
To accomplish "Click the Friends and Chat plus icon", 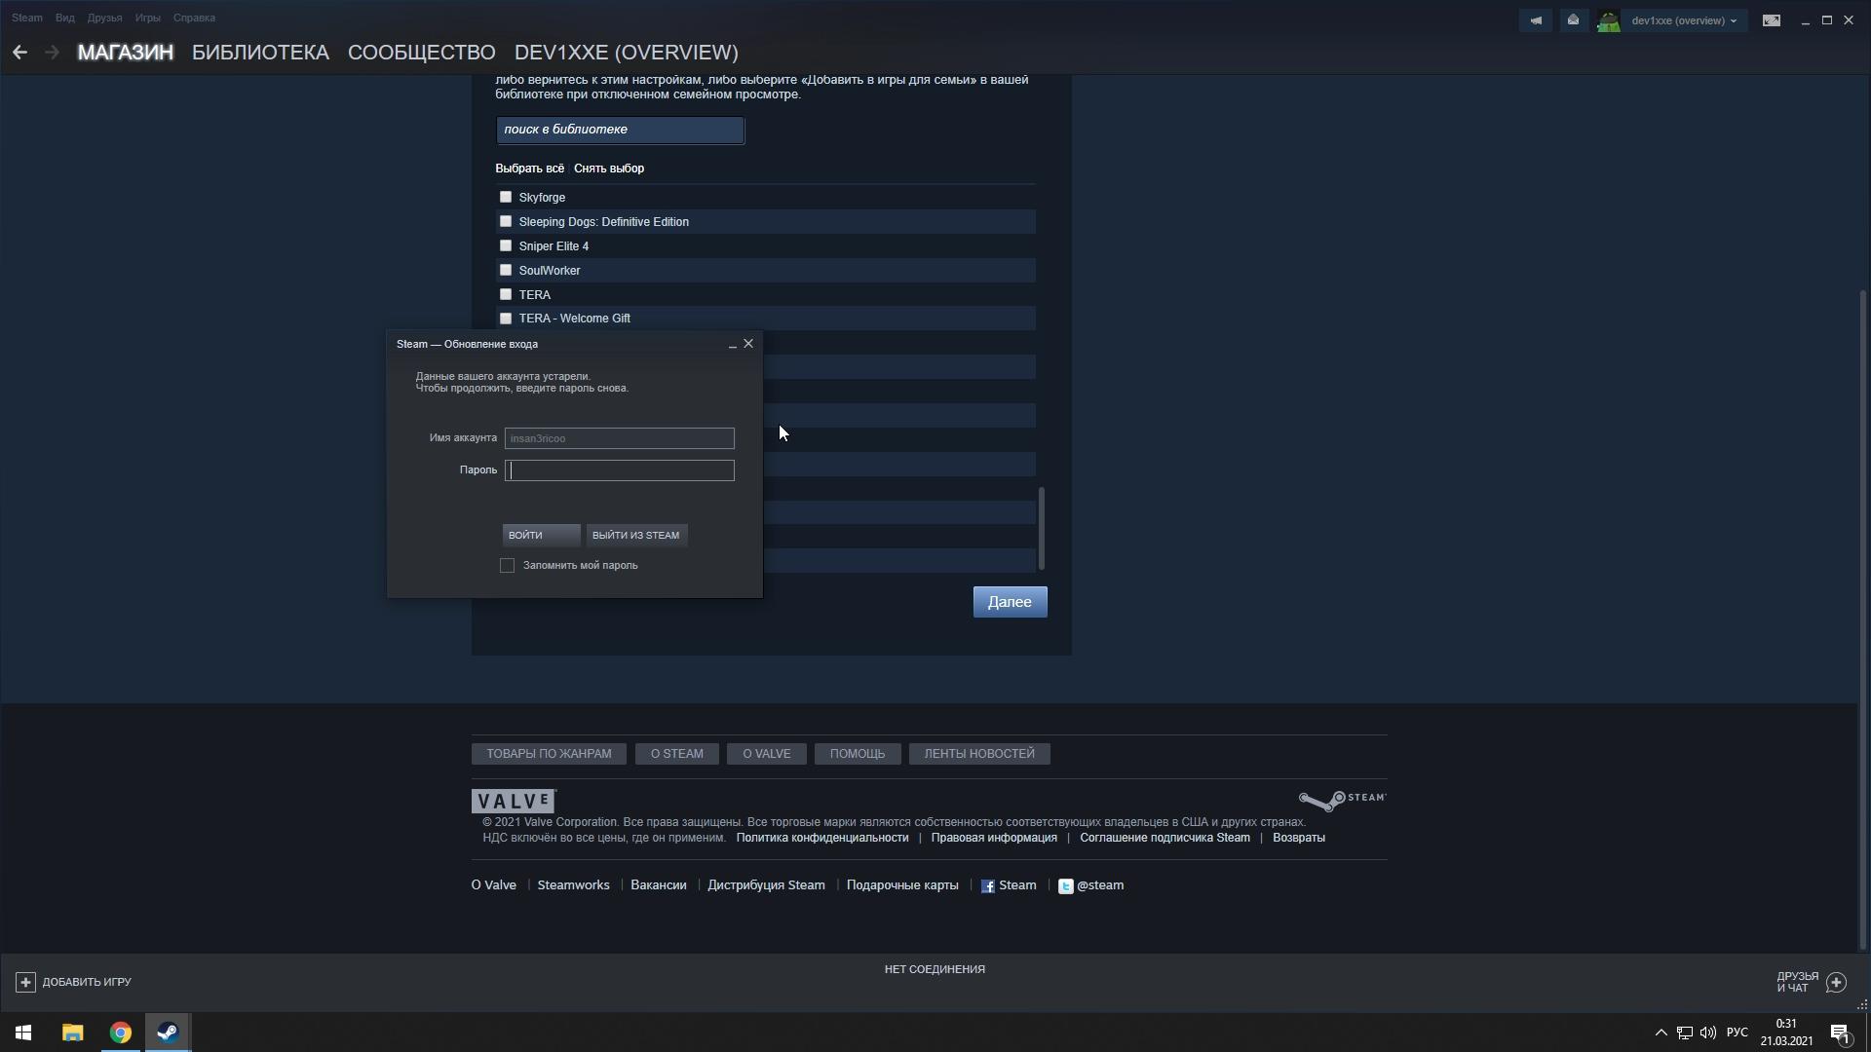I will [1836, 982].
